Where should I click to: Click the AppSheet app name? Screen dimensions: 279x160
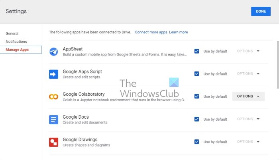coord(73,49)
